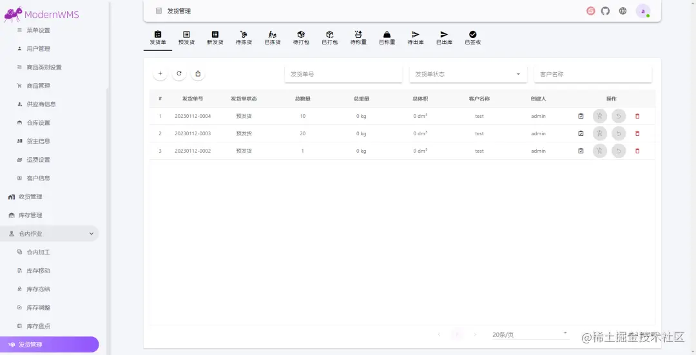The image size is (696, 355).
Task: Click order number 20230112-0004 cell
Action: click(x=193, y=116)
